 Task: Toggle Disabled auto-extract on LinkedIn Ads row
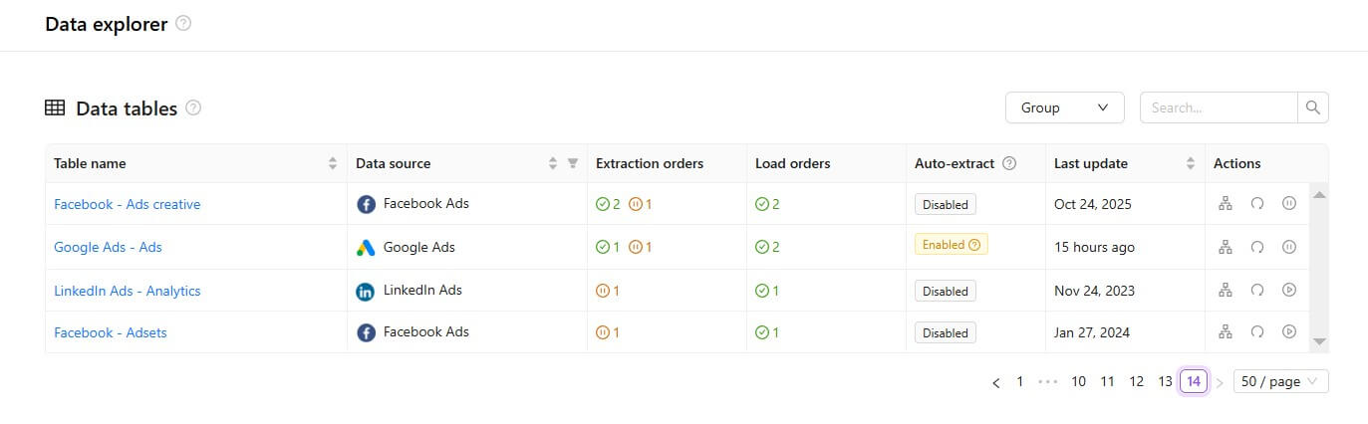coord(945,292)
